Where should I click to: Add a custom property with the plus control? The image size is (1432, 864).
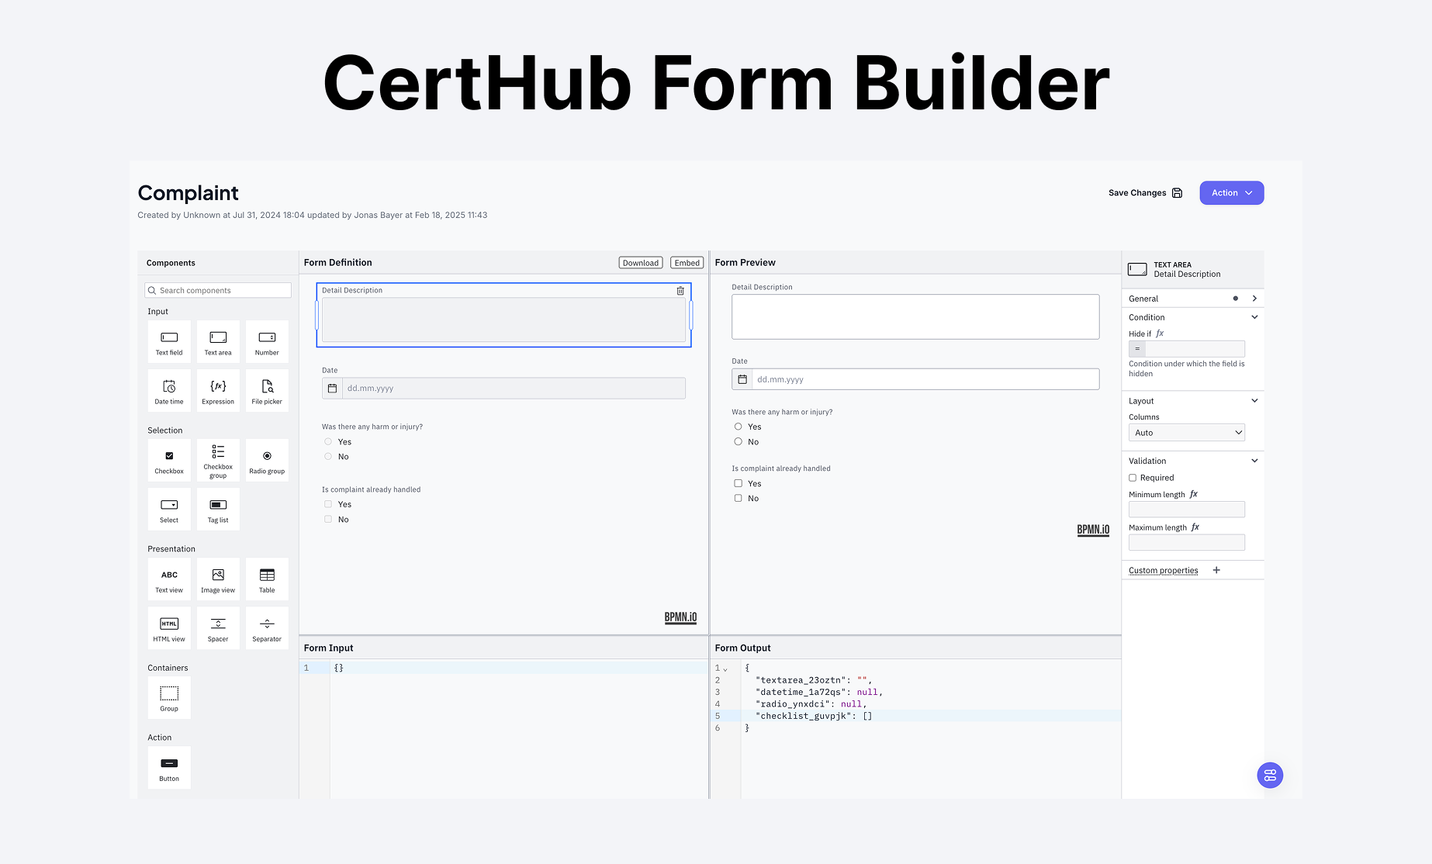(x=1216, y=570)
